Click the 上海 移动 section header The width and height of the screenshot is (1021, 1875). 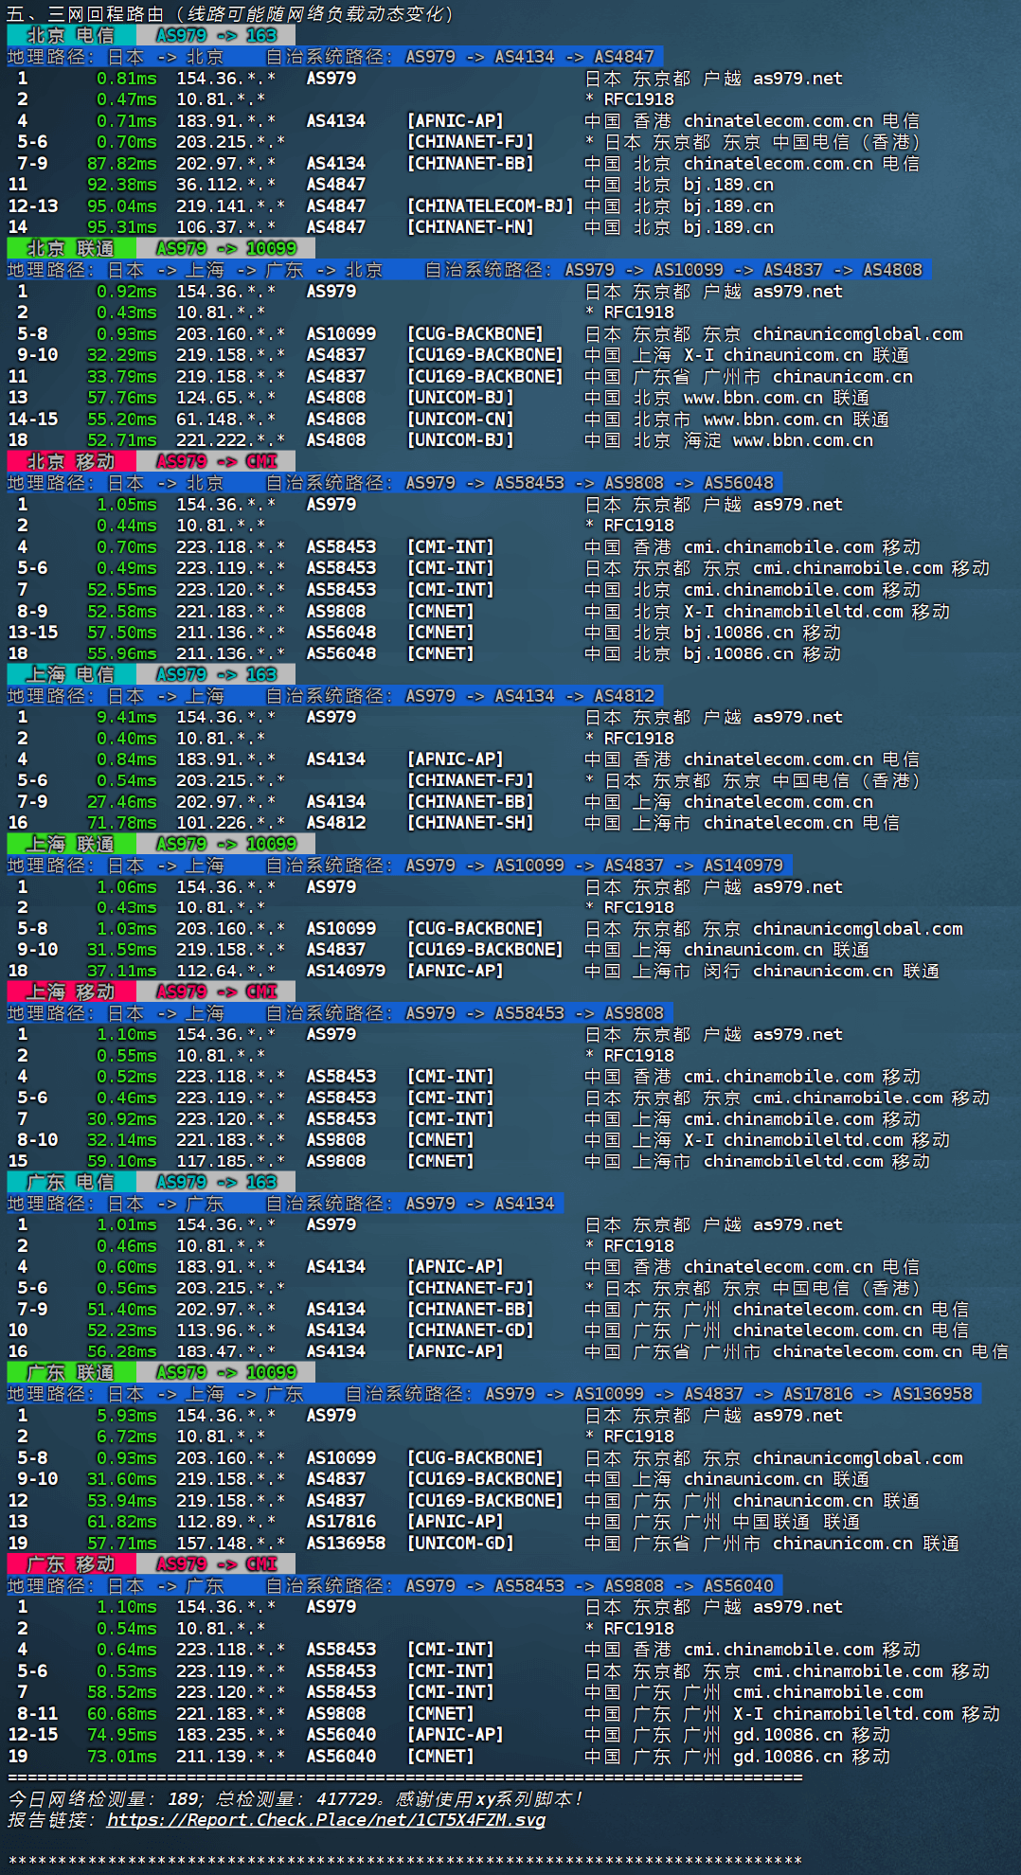(x=71, y=991)
